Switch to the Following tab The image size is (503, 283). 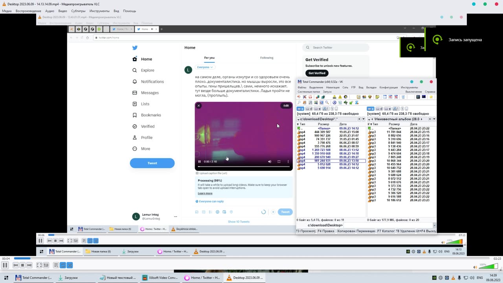[x=267, y=58]
